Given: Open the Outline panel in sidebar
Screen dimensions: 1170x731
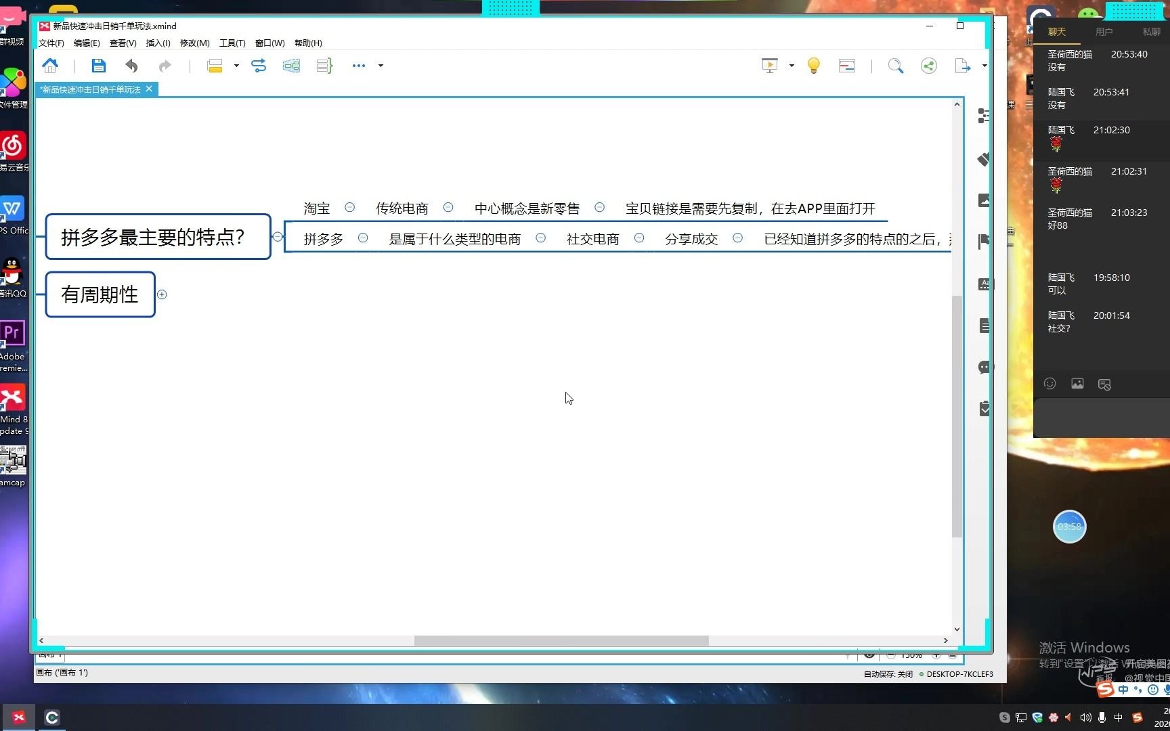Looking at the screenshot, I should [x=984, y=116].
